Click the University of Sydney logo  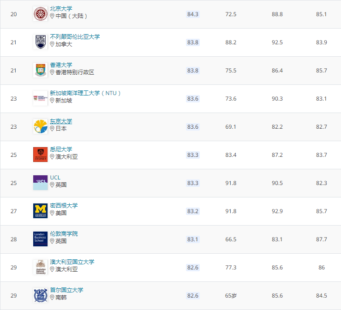click(x=40, y=155)
